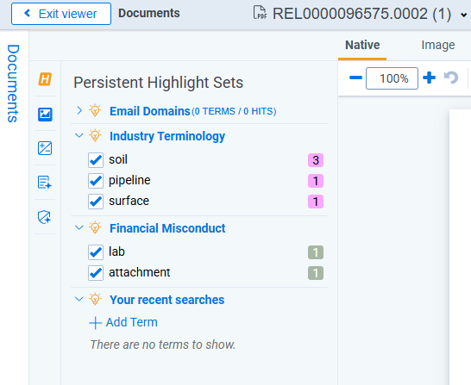Click the Industry Terminology set title
Image resolution: width=471 pixels, height=385 pixels.
tap(167, 136)
